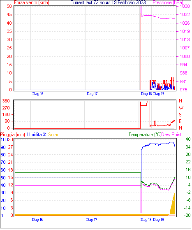Click the -14 value on temperature axis
This screenshot has height=230, width=192.
click(x=187, y=208)
